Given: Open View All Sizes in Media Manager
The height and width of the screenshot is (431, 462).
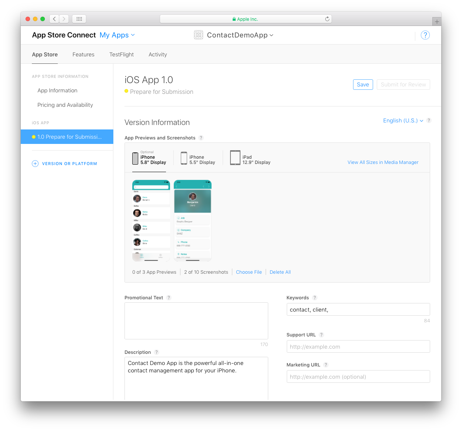Looking at the screenshot, I should pos(383,162).
